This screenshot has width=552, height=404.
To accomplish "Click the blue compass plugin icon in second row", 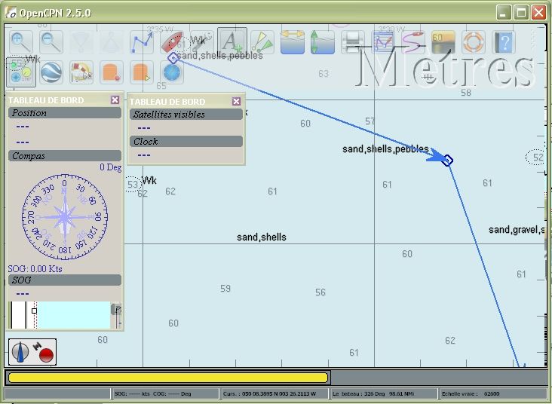I will (172, 72).
